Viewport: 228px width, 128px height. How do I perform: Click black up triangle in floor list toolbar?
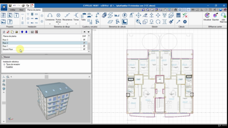(x=84, y=32)
